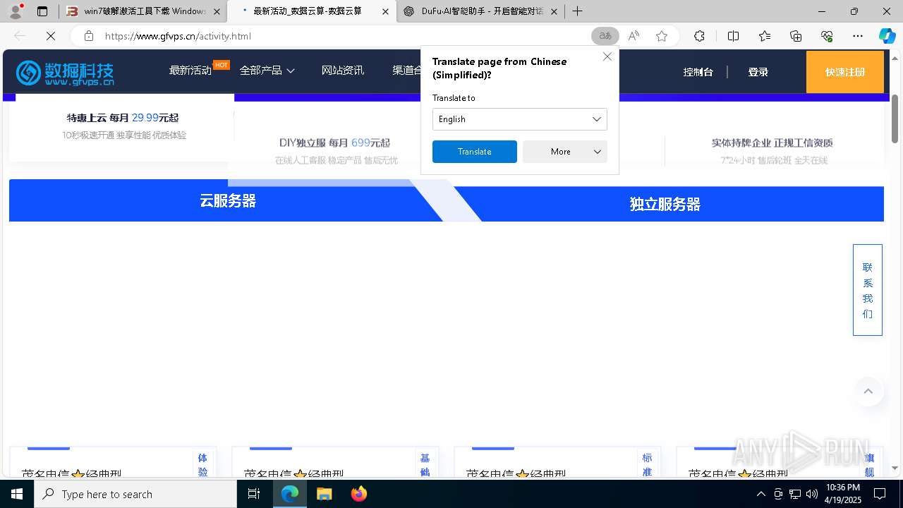Close the DuFu·AI智能助手 tab

554,11
